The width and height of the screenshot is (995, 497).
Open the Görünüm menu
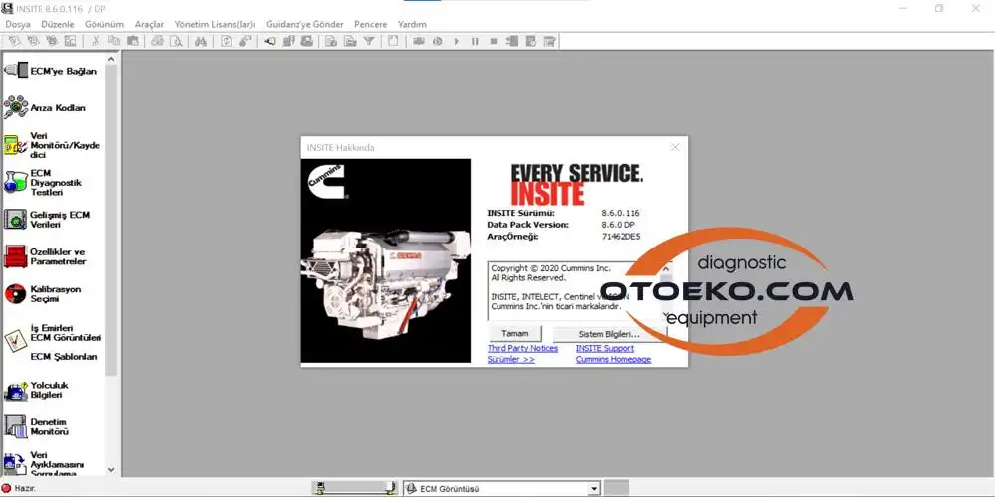[x=104, y=24]
